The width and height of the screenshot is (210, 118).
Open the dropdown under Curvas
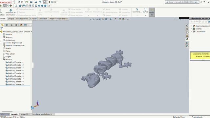(x=145, y=15)
